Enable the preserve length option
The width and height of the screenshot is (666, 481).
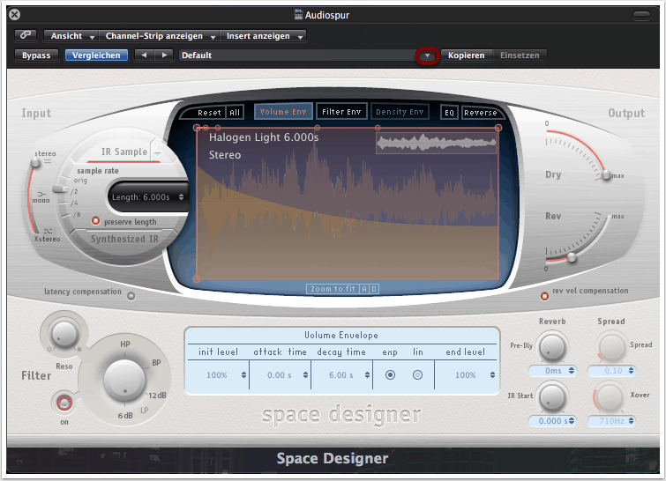tap(96, 221)
